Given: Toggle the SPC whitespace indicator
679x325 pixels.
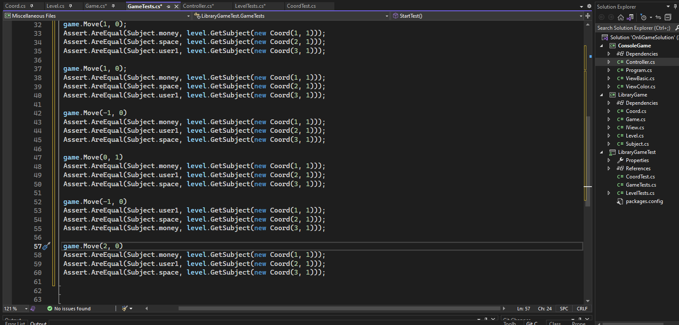Looking at the screenshot, I should (564, 309).
